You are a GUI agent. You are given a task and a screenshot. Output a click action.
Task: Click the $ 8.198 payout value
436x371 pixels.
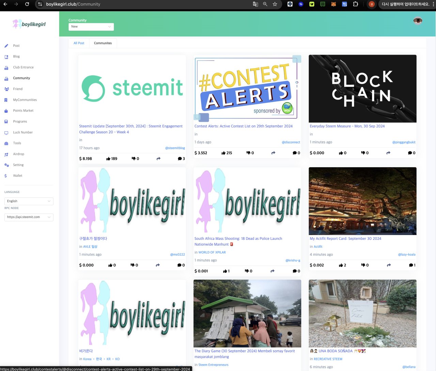(x=85, y=159)
